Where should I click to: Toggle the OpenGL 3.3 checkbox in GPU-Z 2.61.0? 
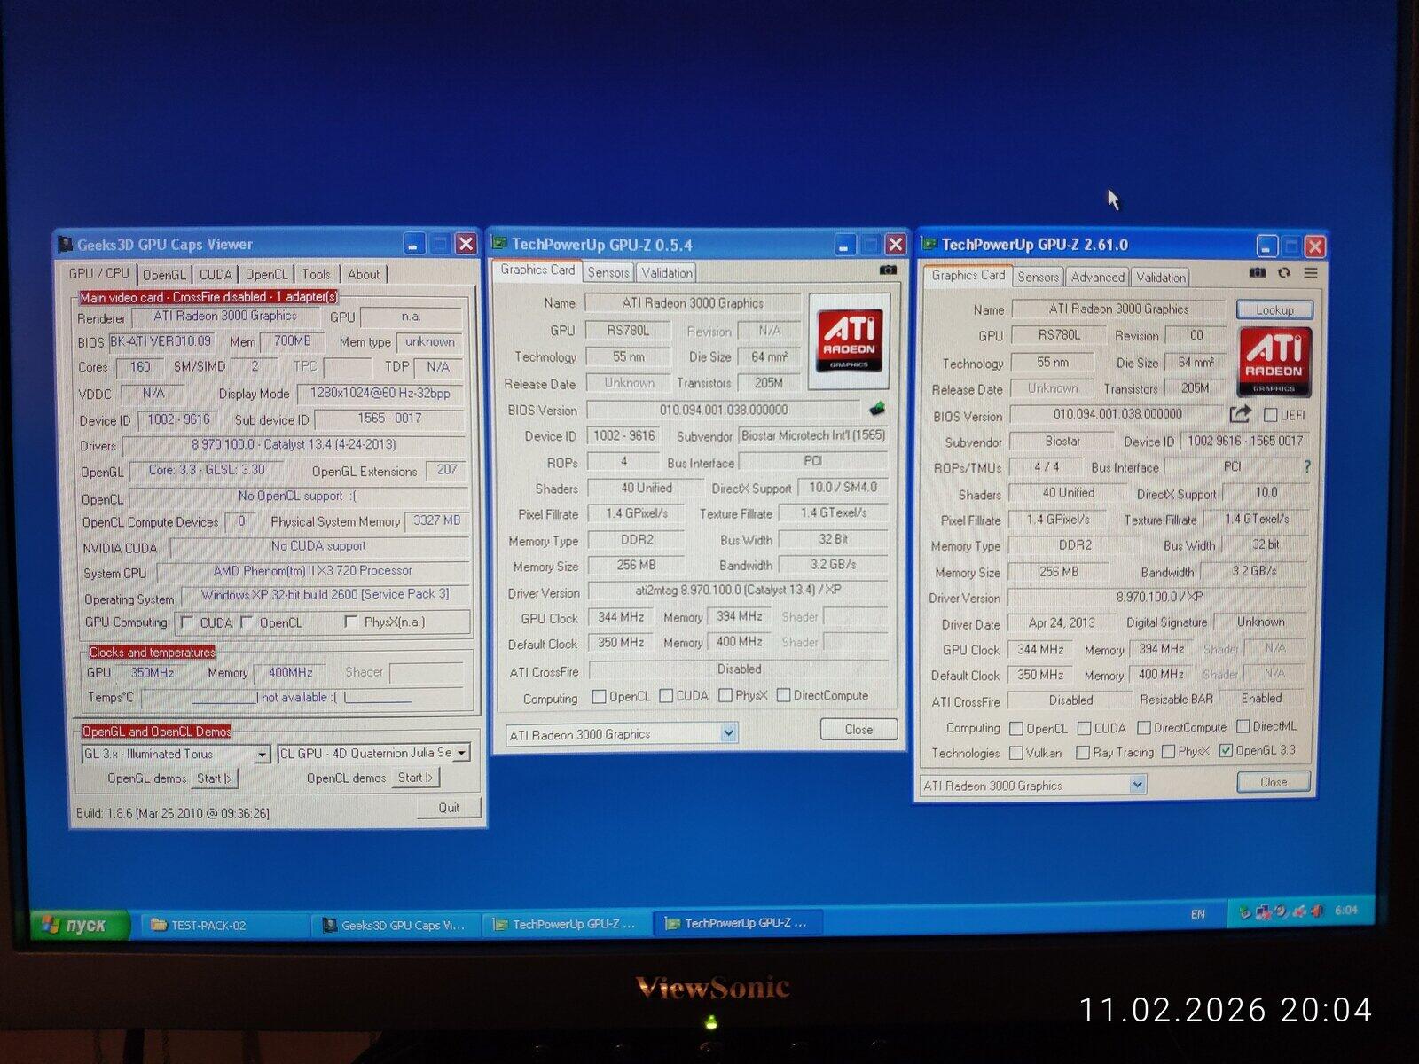pyautogui.click(x=1226, y=750)
